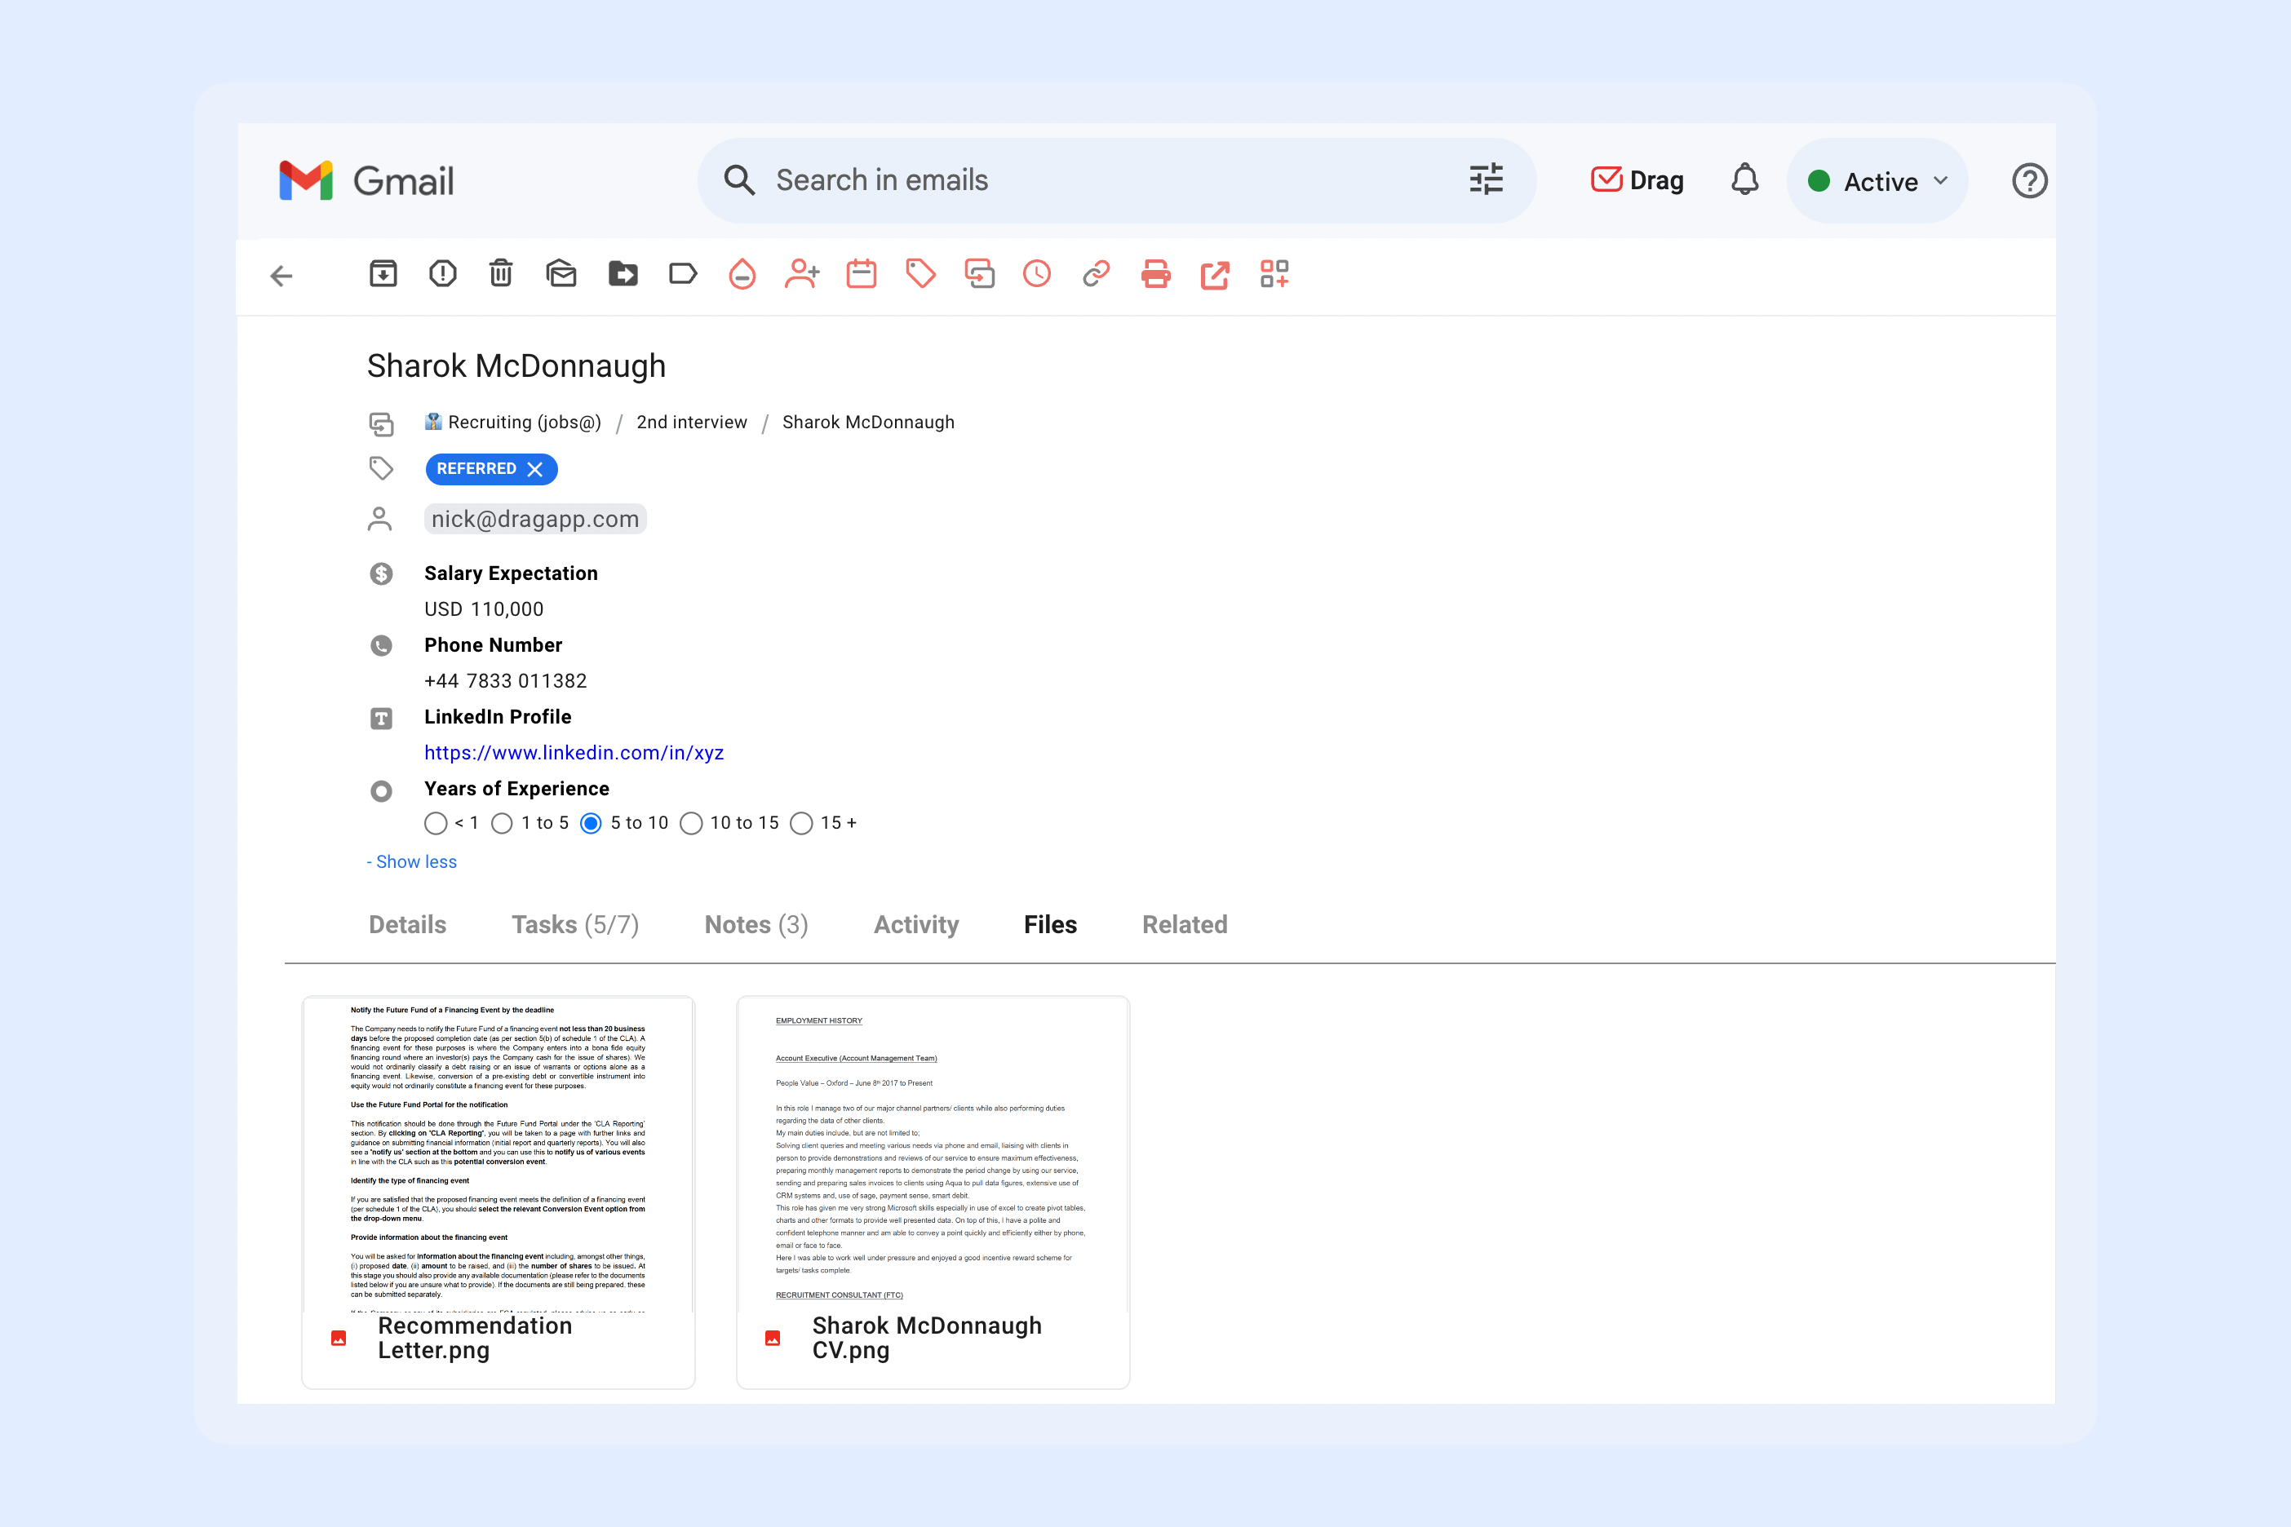
Task: Delete with the trash icon
Action: 501,273
